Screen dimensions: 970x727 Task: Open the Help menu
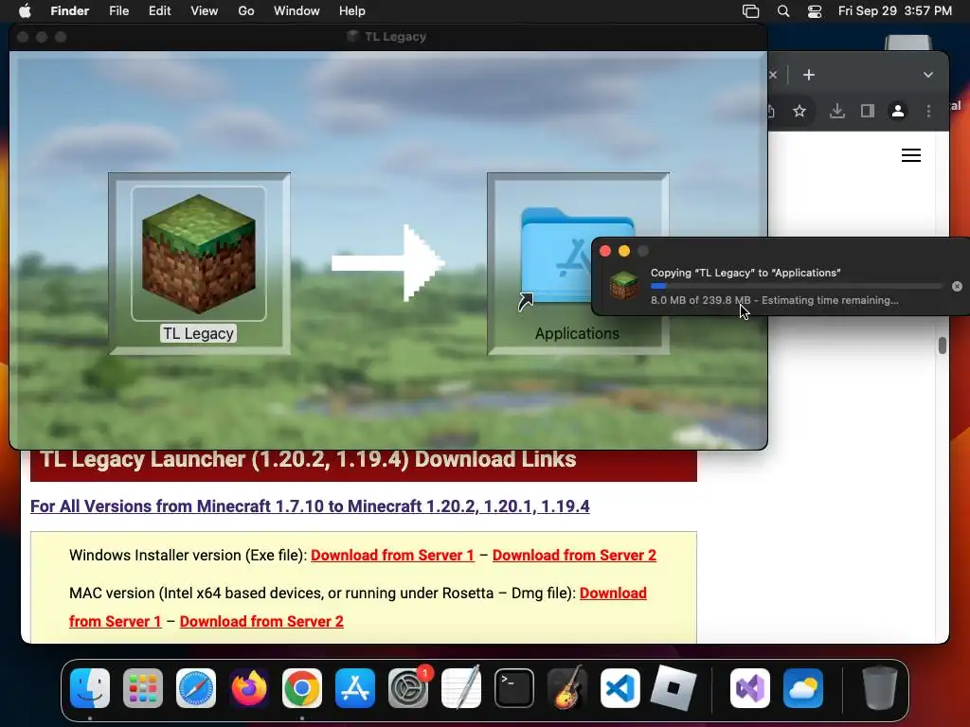(x=352, y=11)
